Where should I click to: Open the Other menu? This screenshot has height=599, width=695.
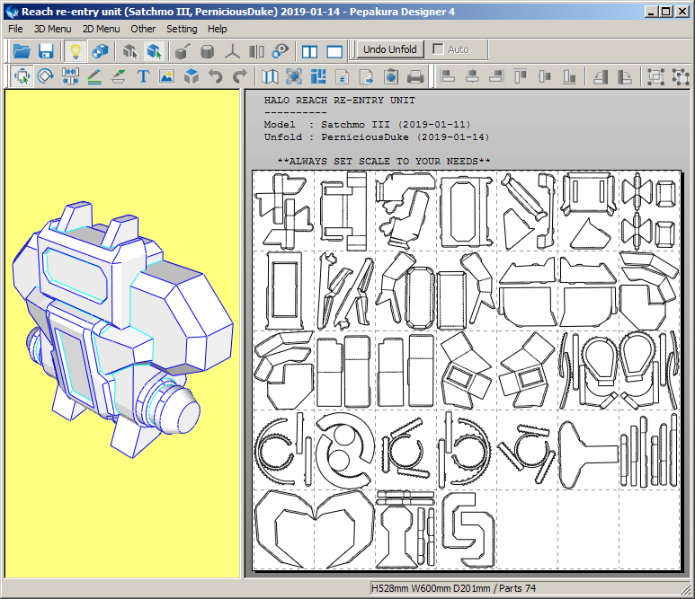[x=143, y=29]
